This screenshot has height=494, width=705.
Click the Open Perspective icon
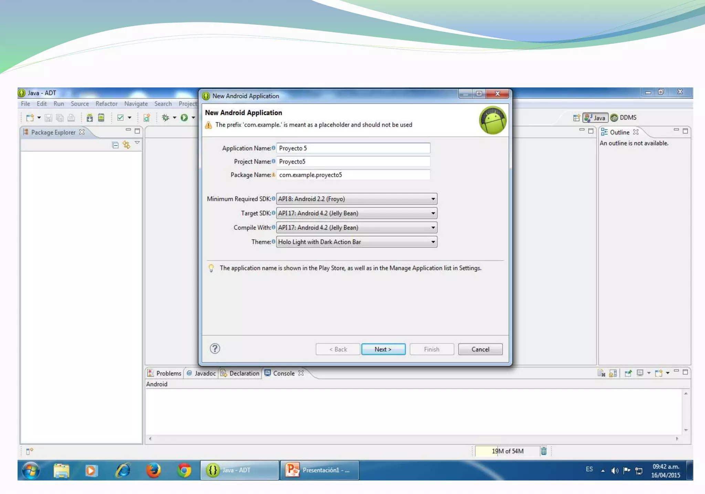[576, 118]
